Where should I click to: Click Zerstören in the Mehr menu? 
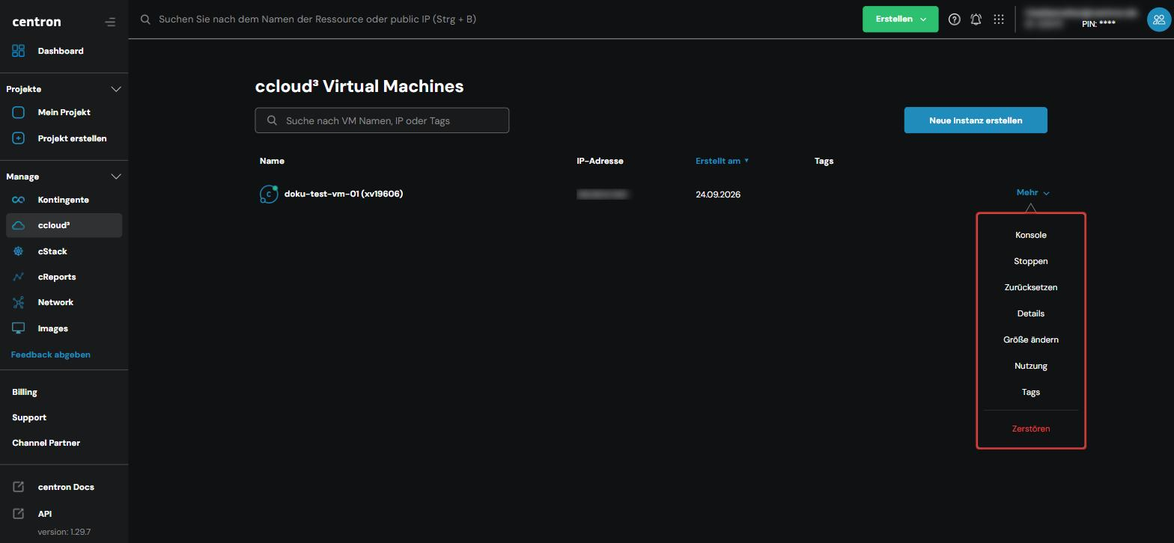[1031, 429]
